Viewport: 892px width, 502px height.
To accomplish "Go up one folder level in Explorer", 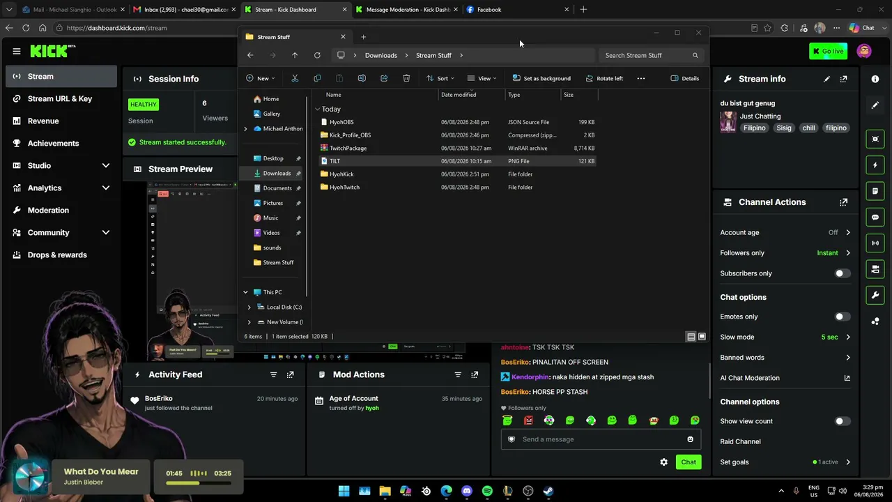I will (295, 55).
